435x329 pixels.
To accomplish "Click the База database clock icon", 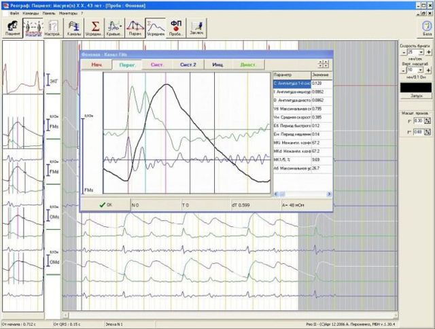I will tap(427, 27).
